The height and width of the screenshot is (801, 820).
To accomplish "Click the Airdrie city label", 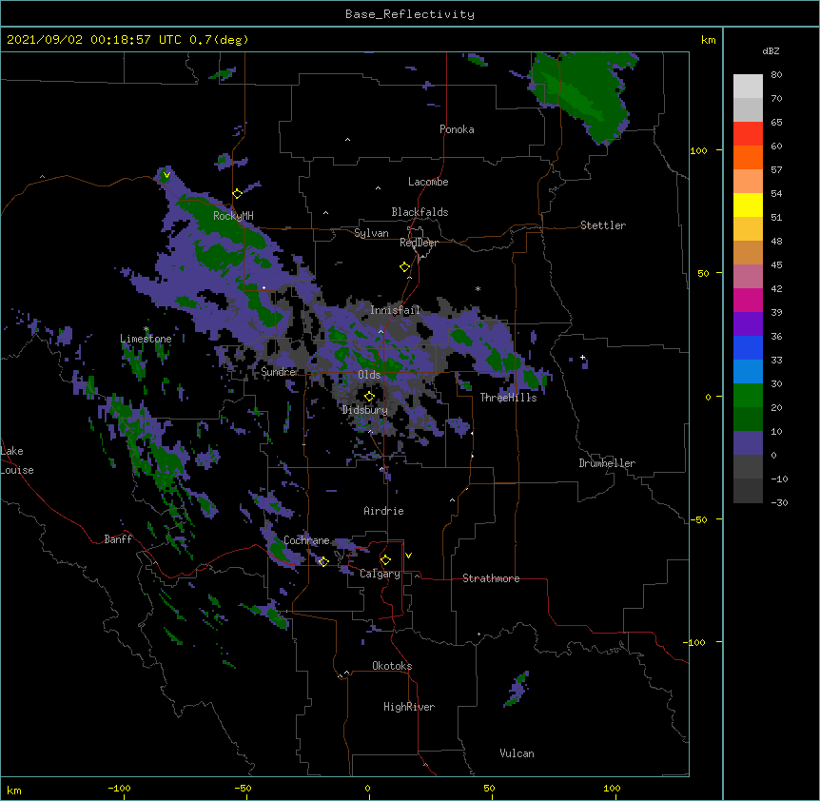I will (x=383, y=511).
